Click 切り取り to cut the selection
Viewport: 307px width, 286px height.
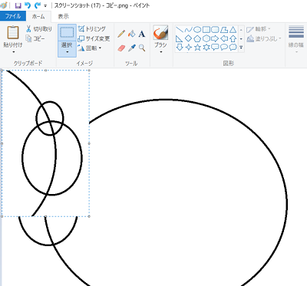pyautogui.click(x=39, y=29)
